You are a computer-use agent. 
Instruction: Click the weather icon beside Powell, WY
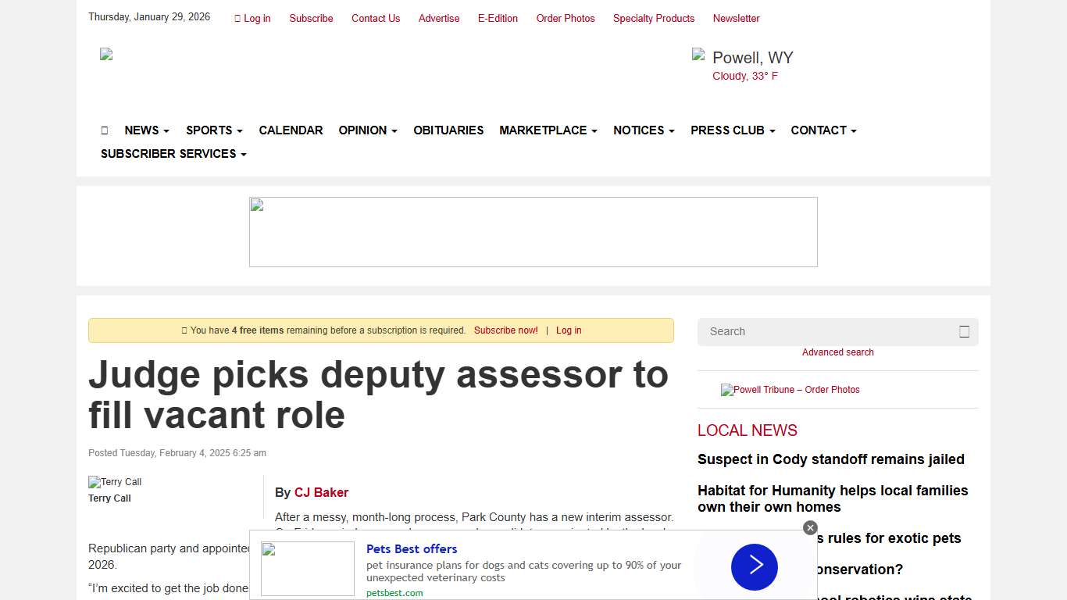tap(698, 55)
